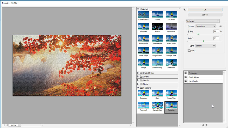Open the zoom percentage dropdown arrow
This screenshot has width=228, height=128.
click(x=19, y=125)
